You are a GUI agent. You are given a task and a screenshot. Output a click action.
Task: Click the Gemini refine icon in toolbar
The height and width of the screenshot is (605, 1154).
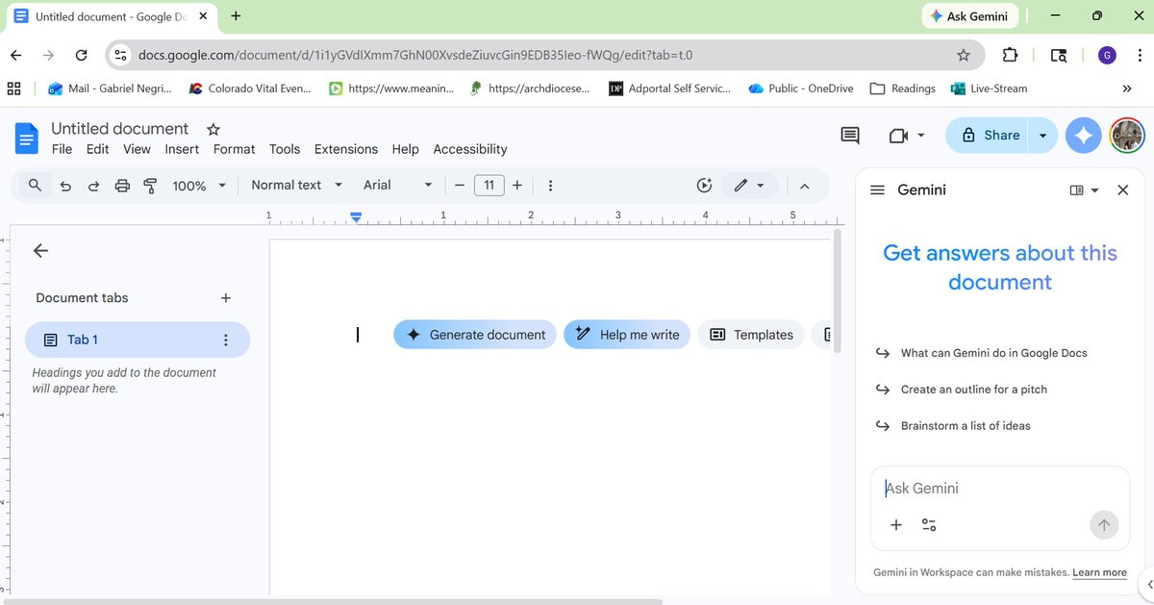pyautogui.click(x=705, y=186)
